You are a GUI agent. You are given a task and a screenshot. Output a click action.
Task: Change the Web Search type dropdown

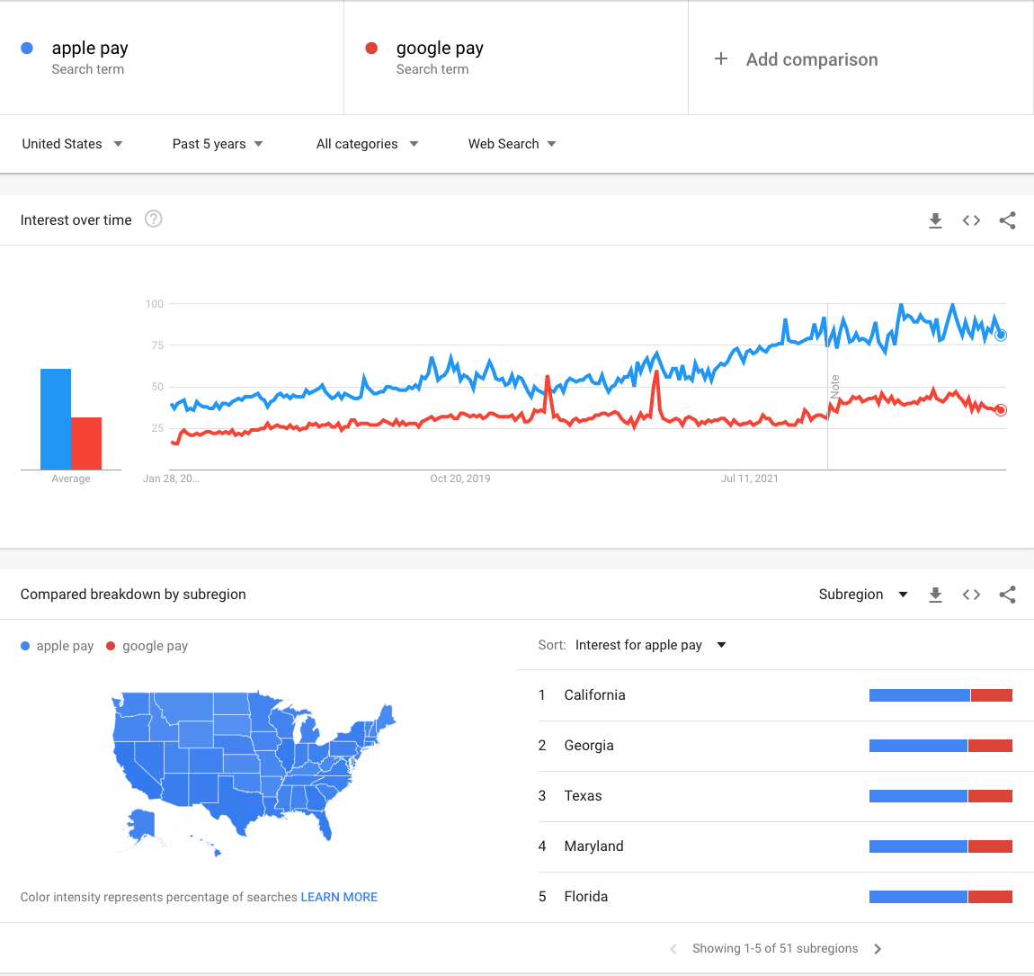[512, 144]
